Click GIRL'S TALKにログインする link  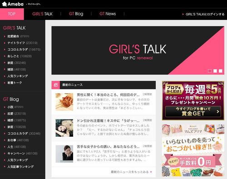[x=205, y=14]
